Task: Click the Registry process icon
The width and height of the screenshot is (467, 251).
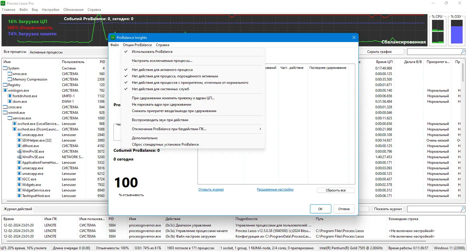Action: (5, 85)
